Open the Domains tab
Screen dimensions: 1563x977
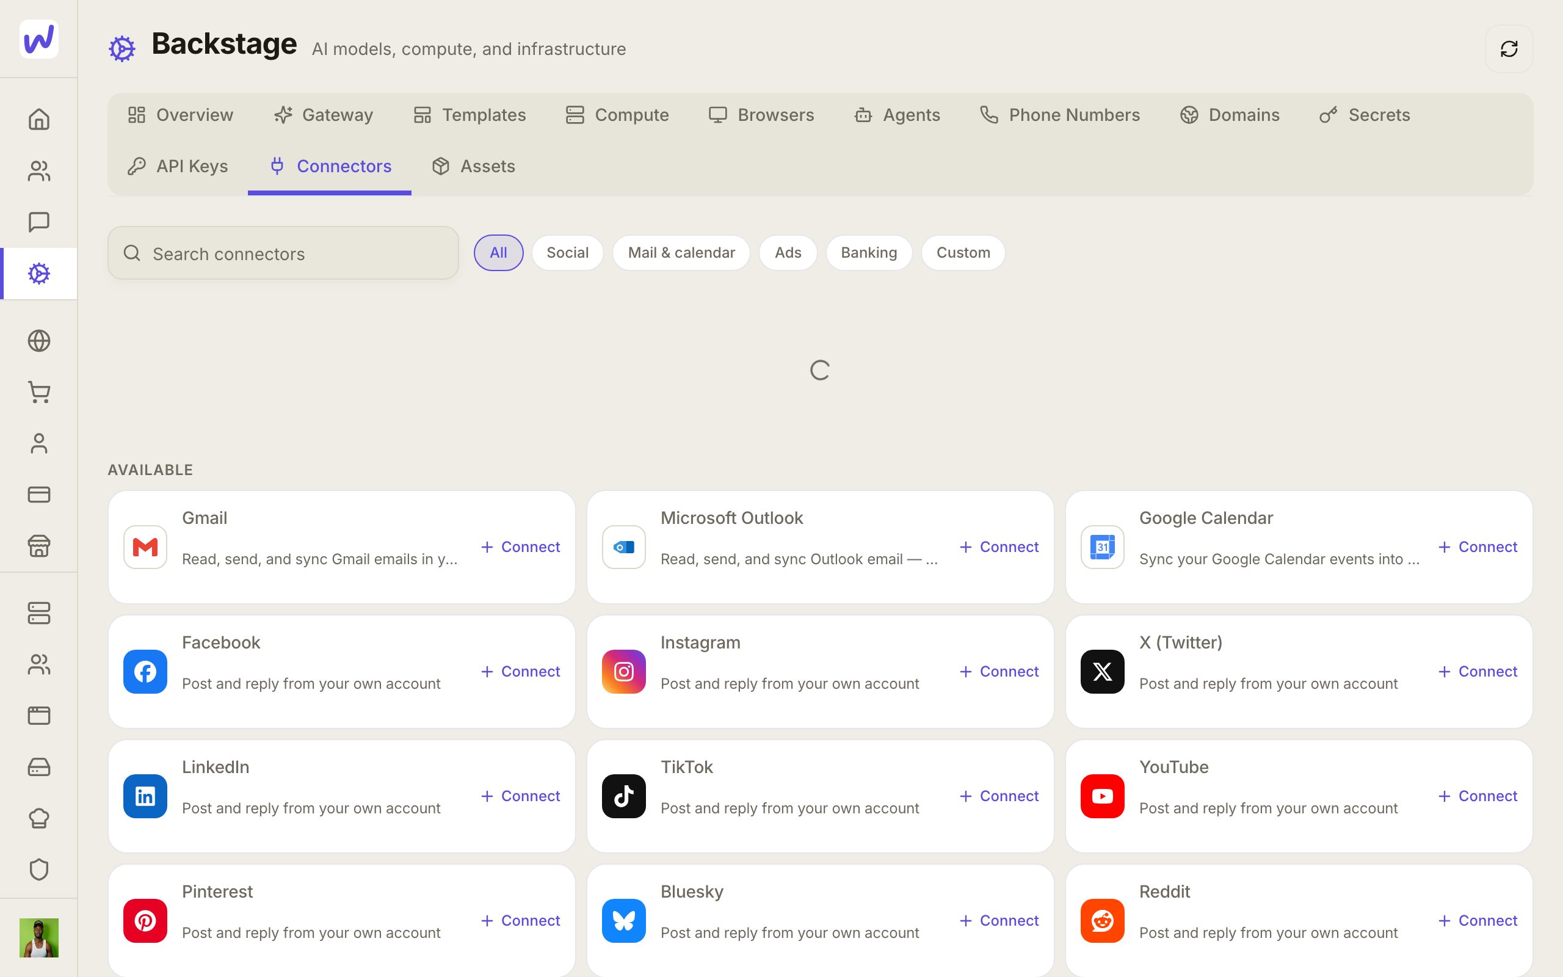click(1230, 115)
